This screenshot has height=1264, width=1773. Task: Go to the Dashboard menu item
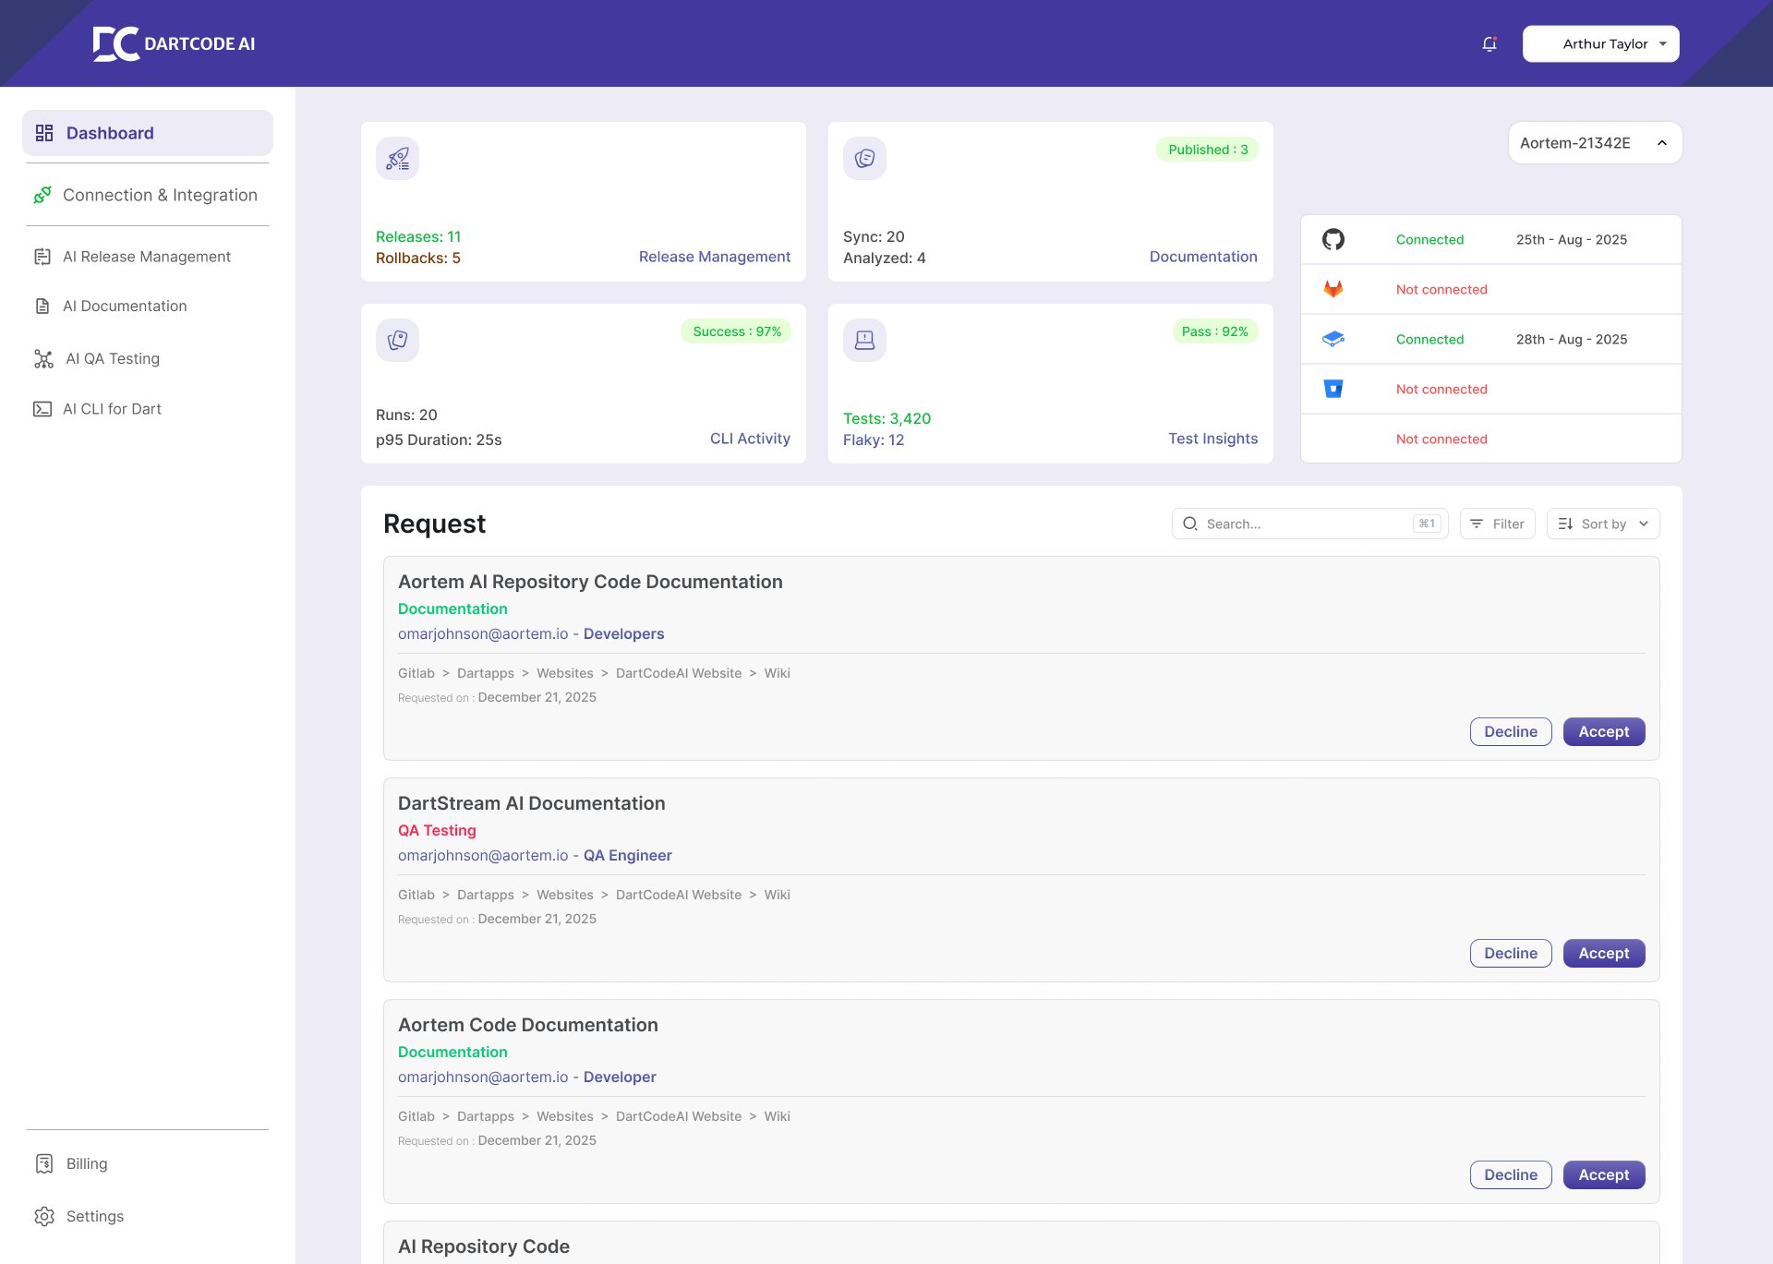click(x=148, y=133)
